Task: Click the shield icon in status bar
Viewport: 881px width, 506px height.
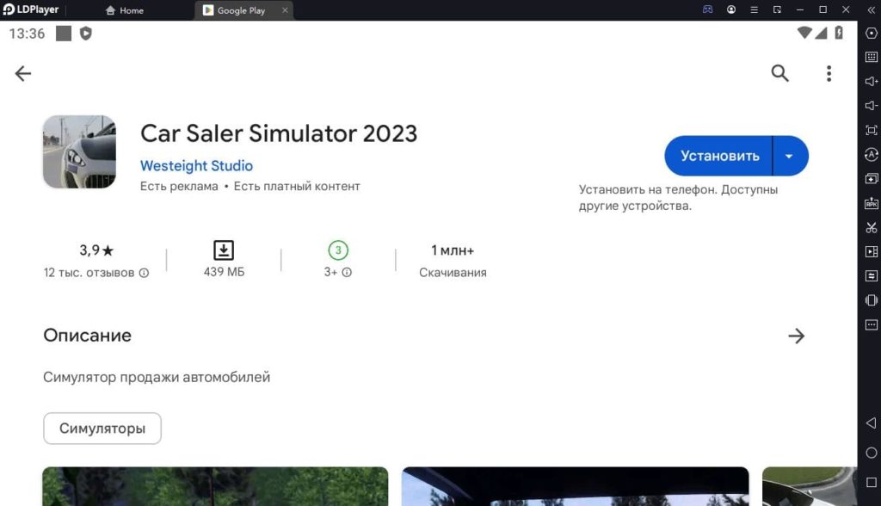Action: tap(85, 34)
